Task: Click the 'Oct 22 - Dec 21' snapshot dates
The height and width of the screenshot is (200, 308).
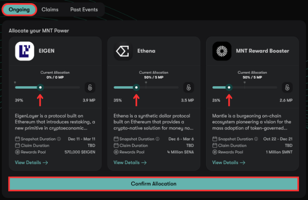Action: click(278, 139)
